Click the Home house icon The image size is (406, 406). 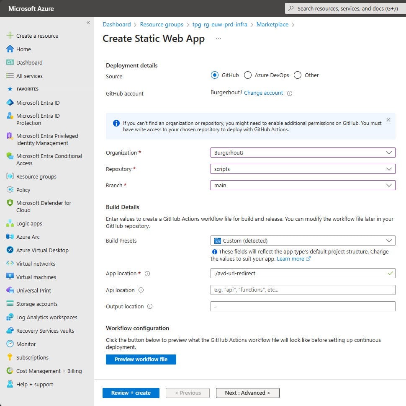(x=10, y=49)
